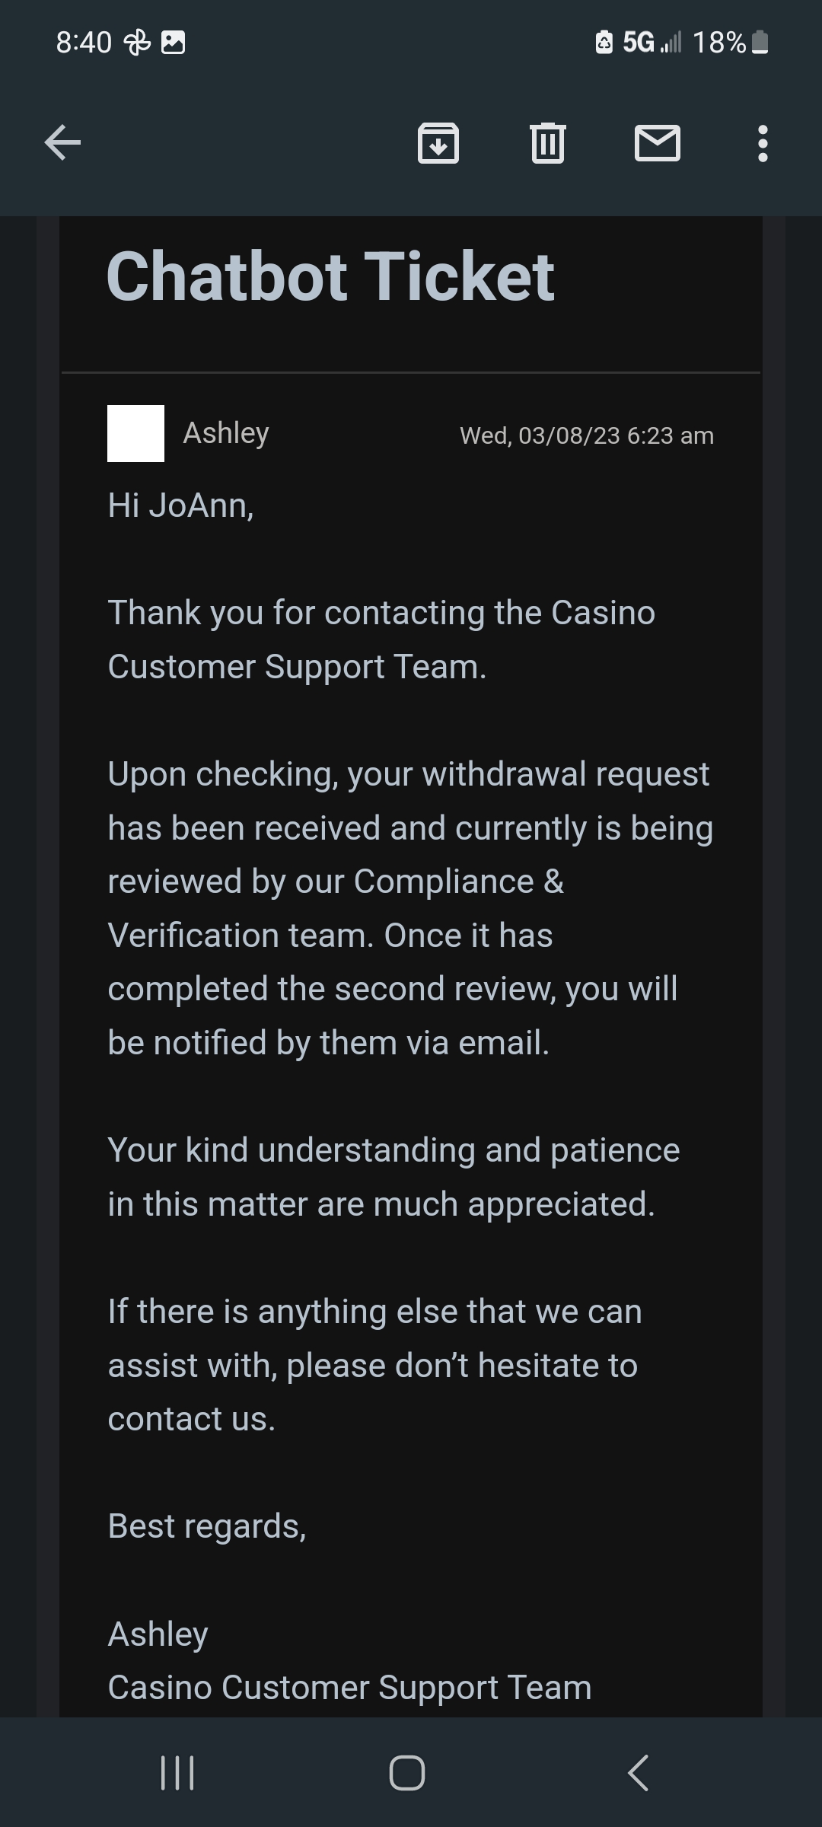The height and width of the screenshot is (1827, 822).
Task: Tap the Android recent apps button
Action: click(178, 1772)
